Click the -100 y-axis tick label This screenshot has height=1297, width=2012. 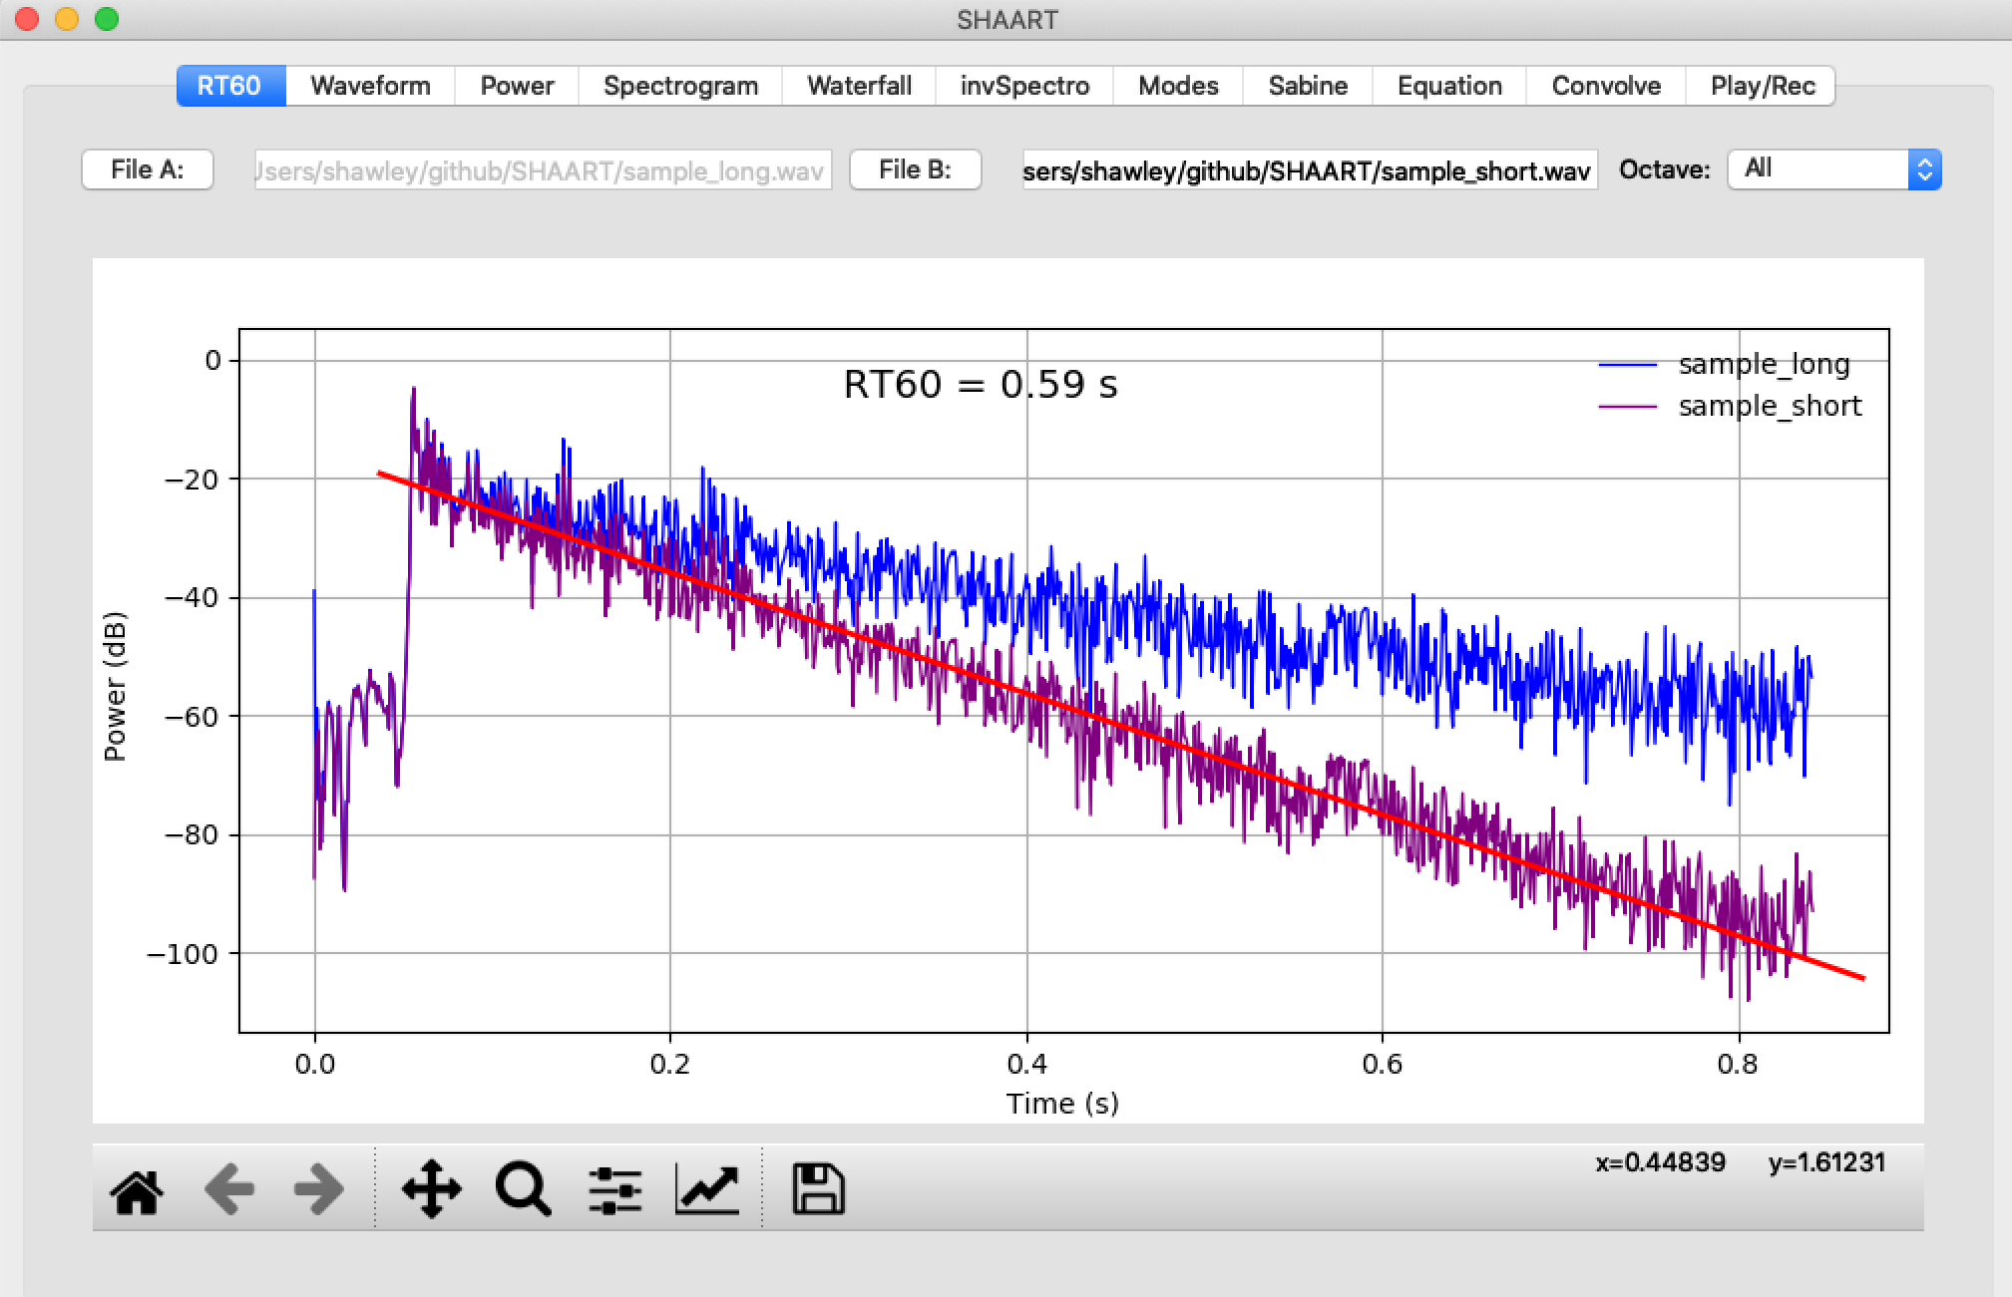tap(183, 954)
